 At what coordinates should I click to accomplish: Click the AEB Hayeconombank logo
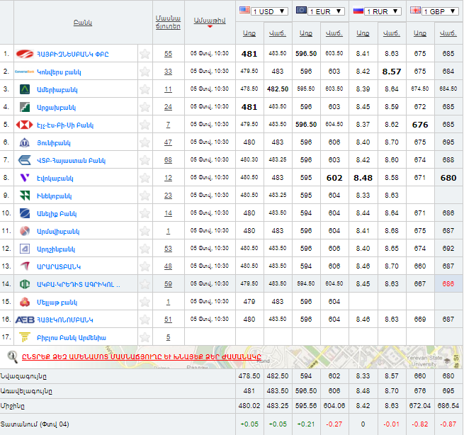[25, 320]
